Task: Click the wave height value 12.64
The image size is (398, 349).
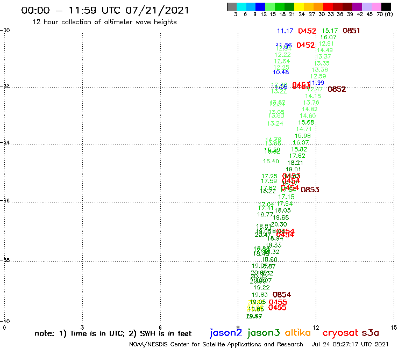Action: pos(282,61)
